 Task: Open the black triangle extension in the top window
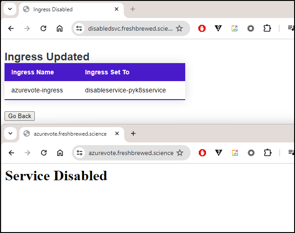(x=218, y=28)
